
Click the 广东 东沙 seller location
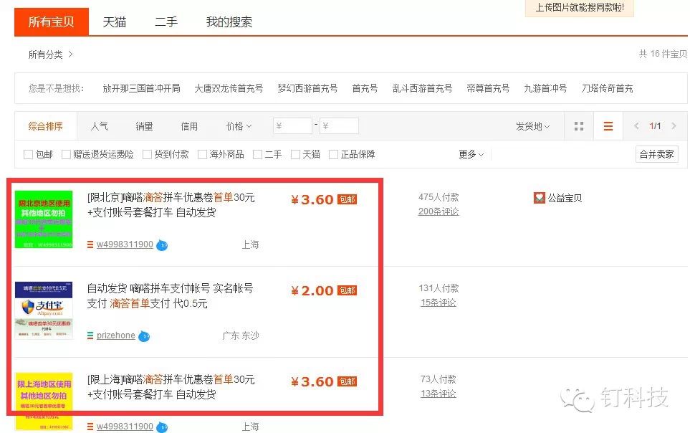241,336
